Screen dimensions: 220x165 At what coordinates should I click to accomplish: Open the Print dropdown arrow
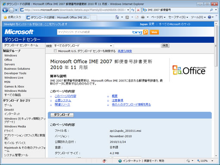(148, 17)
